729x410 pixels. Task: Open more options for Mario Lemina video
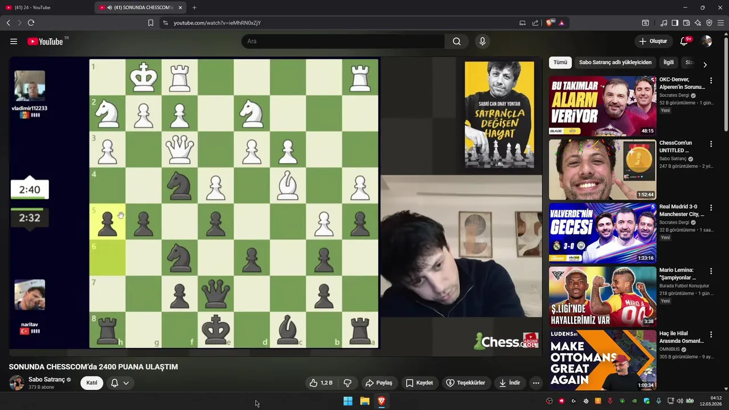pyautogui.click(x=711, y=271)
